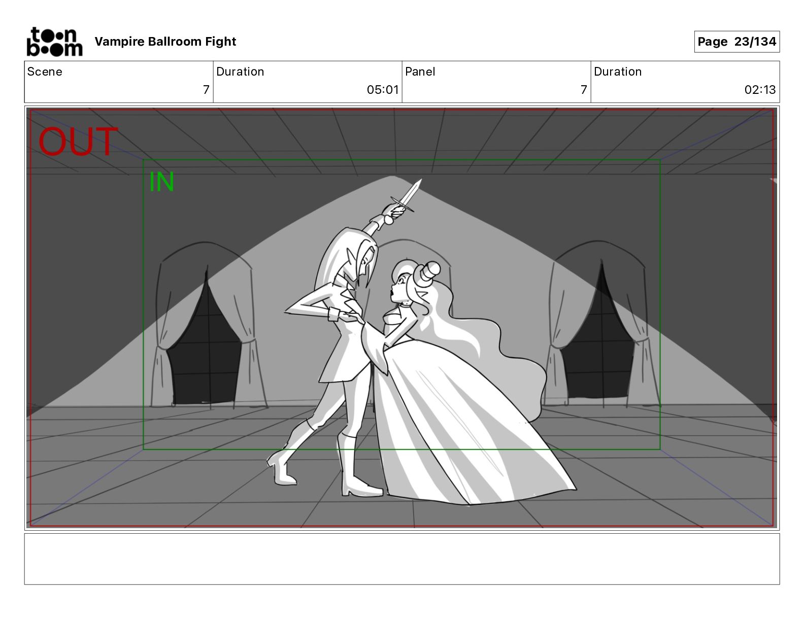Click the Toon Boom logo
The height and width of the screenshot is (621, 804).
(x=54, y=42)
